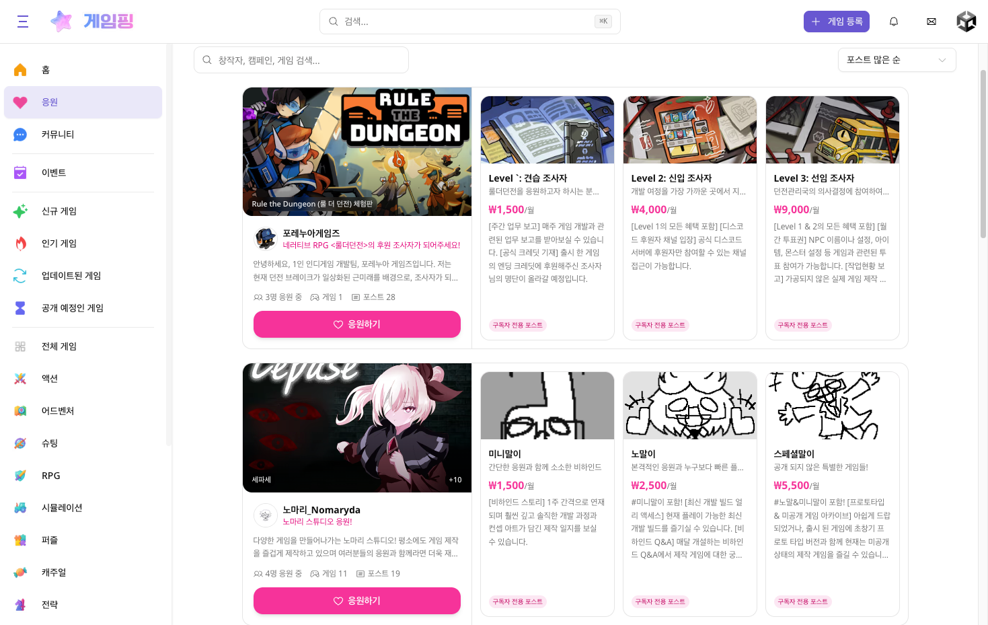Click the 창작자, 캠페인, 게임 검색 input field
The height and width of the screenshot is (625, 988).
pyautogui.click(x=301, y=59)
